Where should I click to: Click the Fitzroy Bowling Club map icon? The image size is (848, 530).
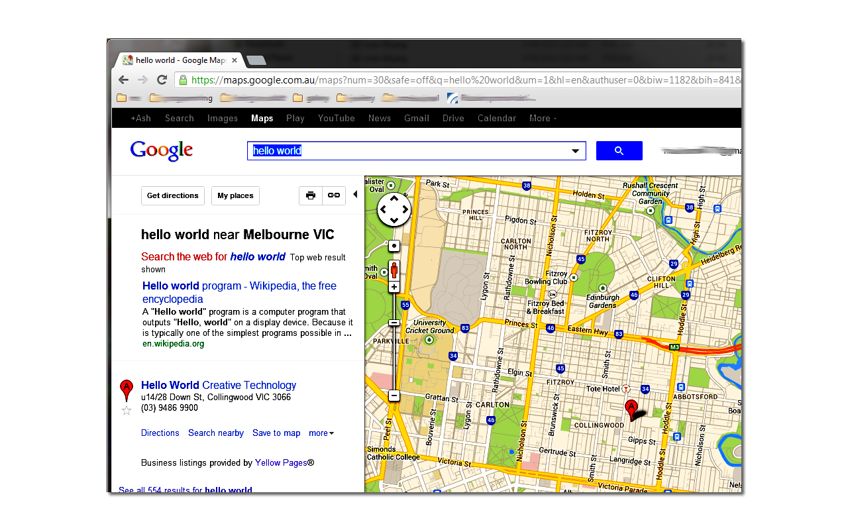pos(573,278)
